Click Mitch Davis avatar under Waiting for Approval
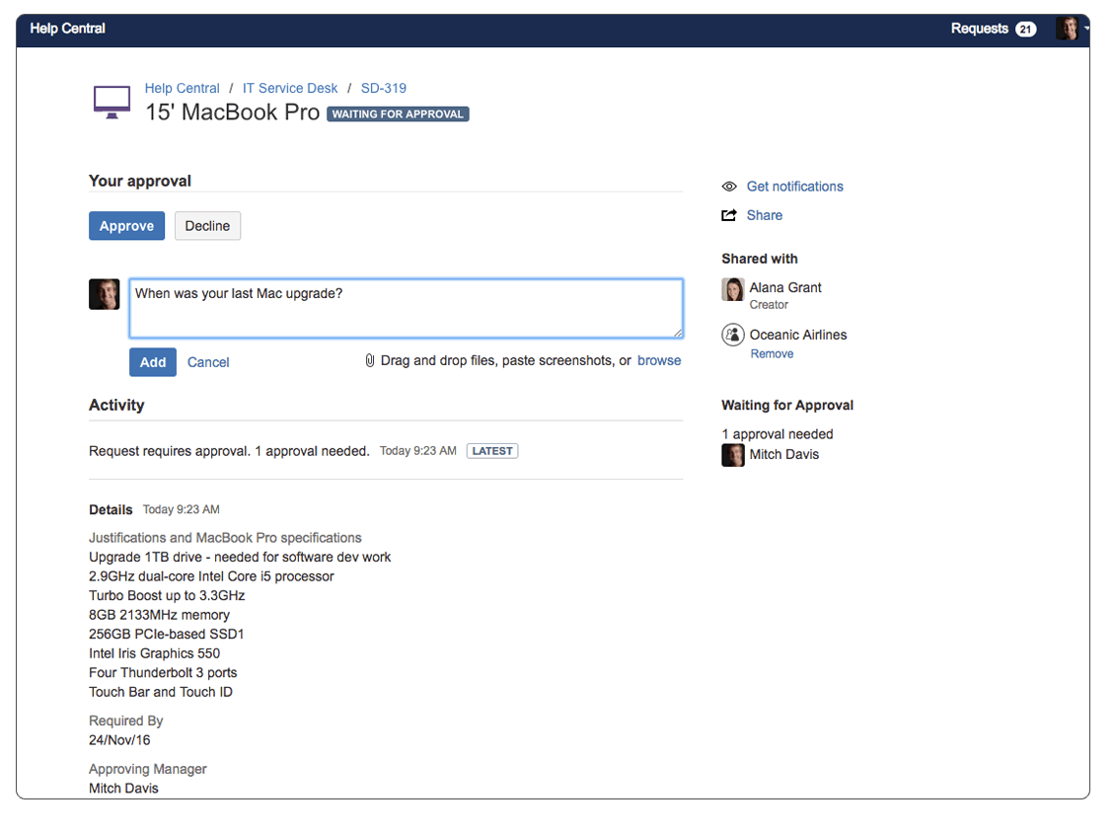The image size is (1114, 834). coord(732,455)
